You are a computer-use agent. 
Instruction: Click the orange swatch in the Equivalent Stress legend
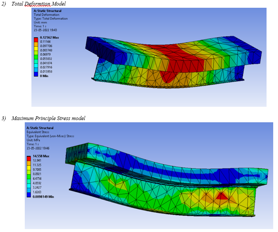[29, 163]
